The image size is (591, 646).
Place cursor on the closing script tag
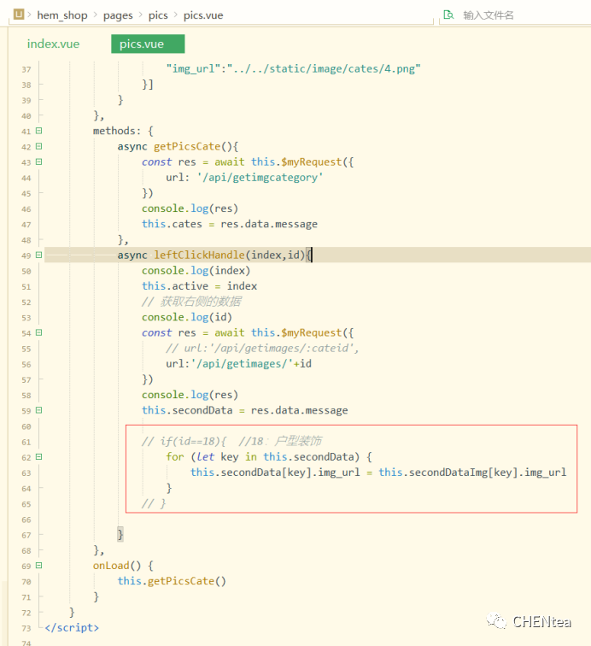(x=72, y=628)
